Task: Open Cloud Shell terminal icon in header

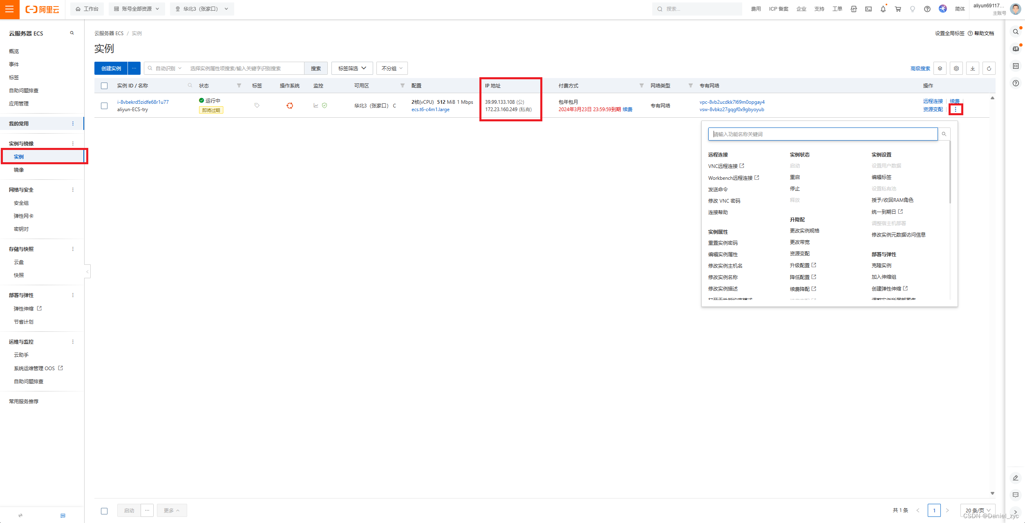Action: pyautogui.click(x=868, y=9)
